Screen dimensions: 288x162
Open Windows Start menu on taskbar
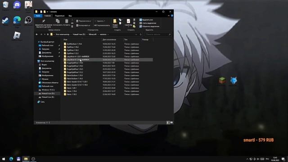click(4, 159)
